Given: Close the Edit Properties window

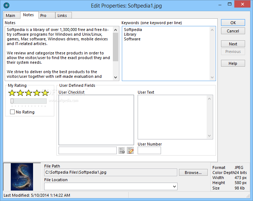Looking at the screenshot, I should click(242, 4).
